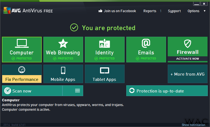
Task: Click the 2014 build 4161 version text
Action: tap(14, 125)
